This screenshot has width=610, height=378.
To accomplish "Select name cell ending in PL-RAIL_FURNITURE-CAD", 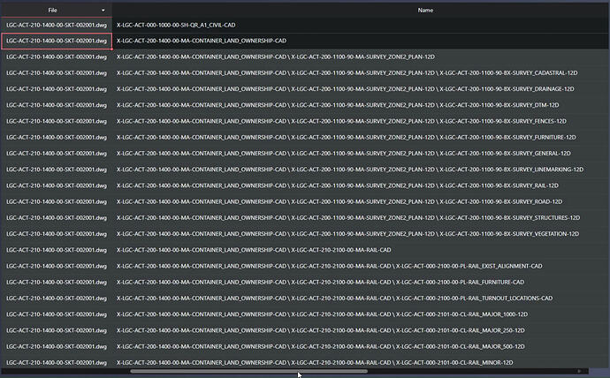I will 361,282.
